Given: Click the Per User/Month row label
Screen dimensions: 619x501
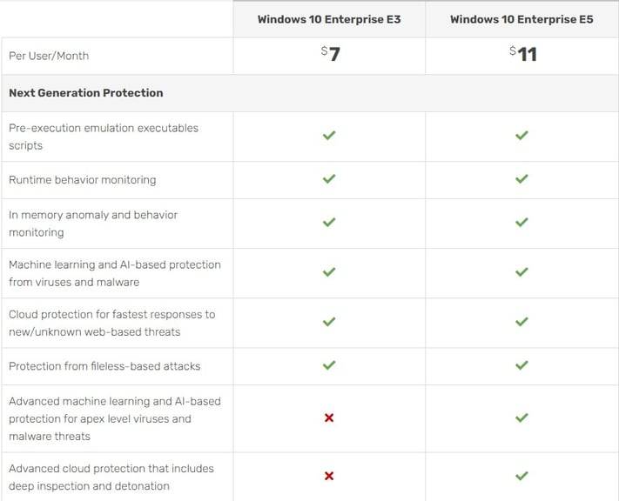Looking at the screenshot, I should pos(49,56).
